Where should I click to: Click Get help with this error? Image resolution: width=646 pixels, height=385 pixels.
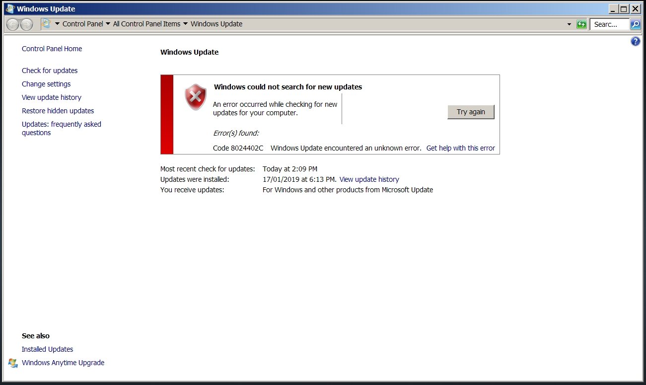pyautogui.click(x=461, y=148)
